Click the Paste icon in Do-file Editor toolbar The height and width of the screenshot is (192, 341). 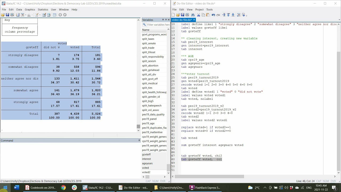point(208,15)
